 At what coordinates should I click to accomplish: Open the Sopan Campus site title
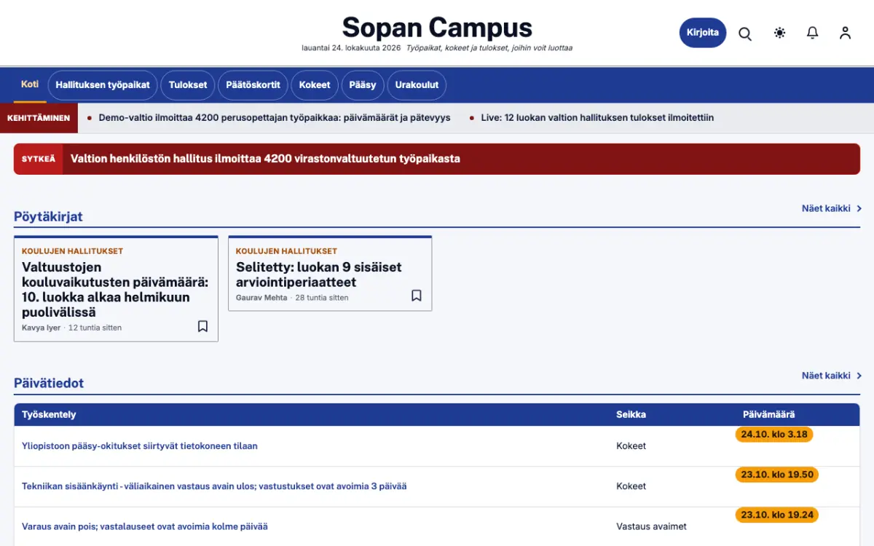[x=437, y=28]
